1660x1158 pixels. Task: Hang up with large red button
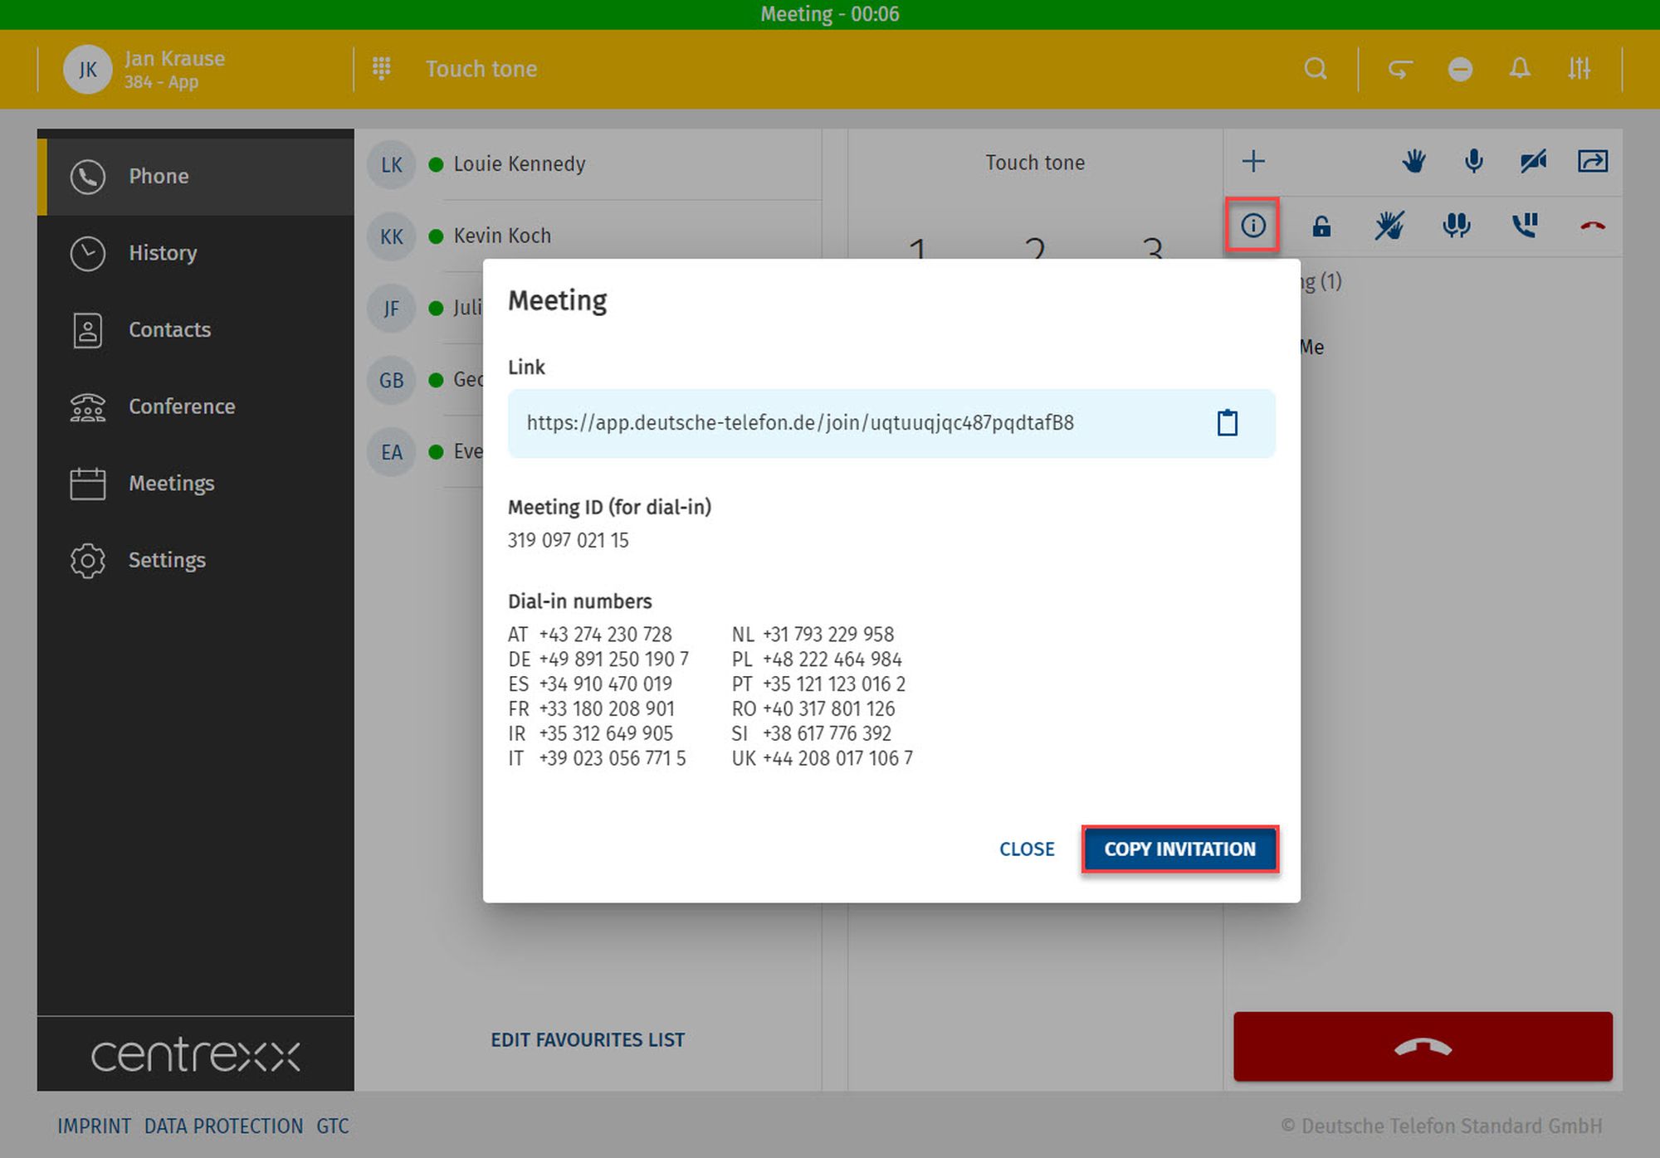pos(1423,1046)
